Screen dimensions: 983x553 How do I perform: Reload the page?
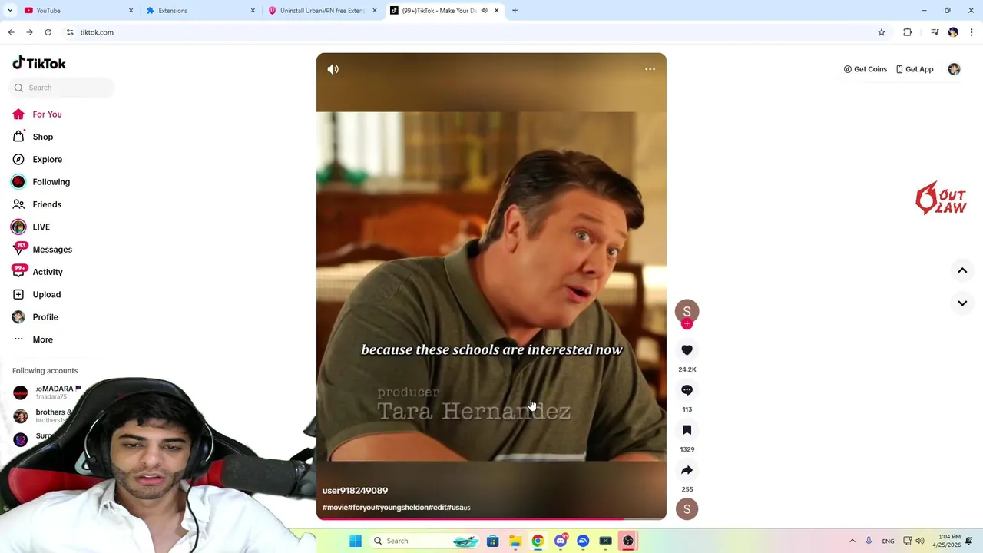[x=48, y=32]
